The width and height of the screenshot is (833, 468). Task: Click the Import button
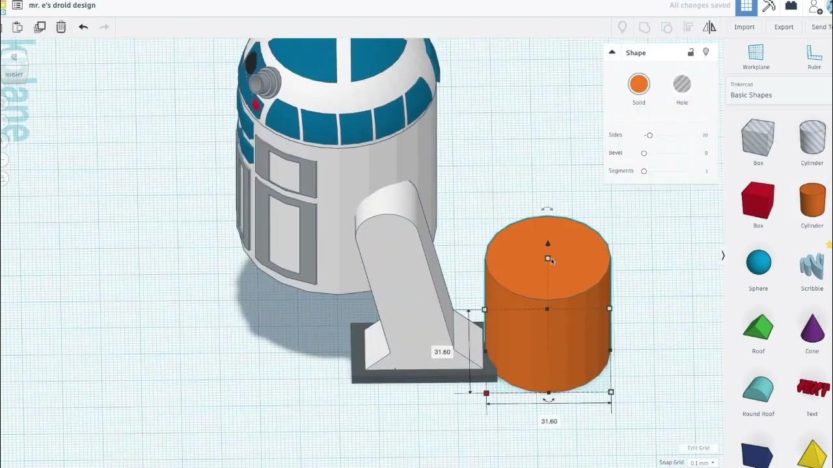[x=744, y=27]
